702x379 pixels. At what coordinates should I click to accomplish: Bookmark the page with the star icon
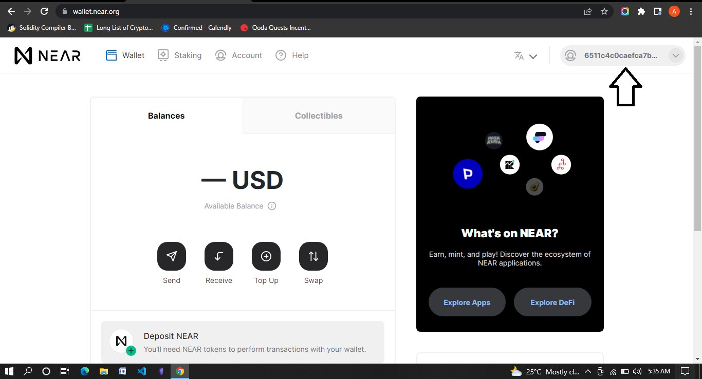click(604, 11)
